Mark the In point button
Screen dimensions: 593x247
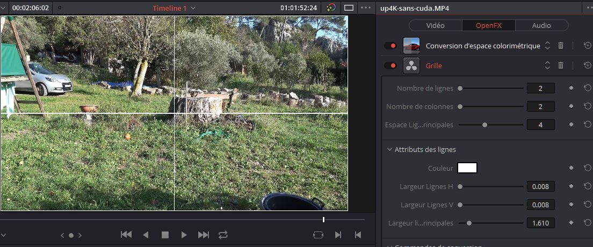coord(338,235)
